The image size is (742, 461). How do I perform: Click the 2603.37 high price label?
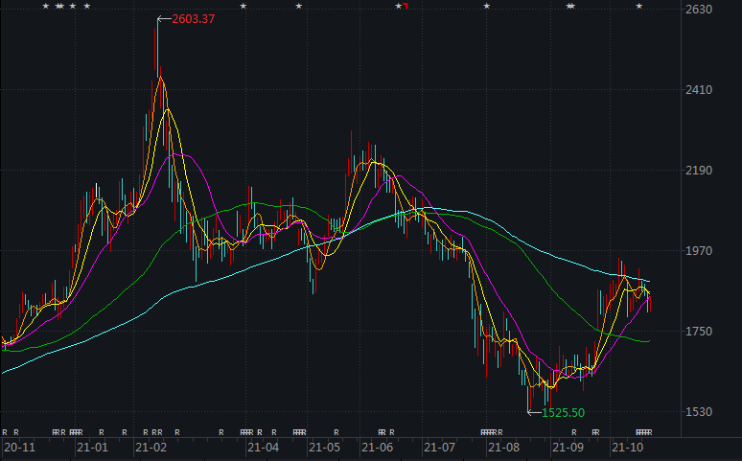193,19
